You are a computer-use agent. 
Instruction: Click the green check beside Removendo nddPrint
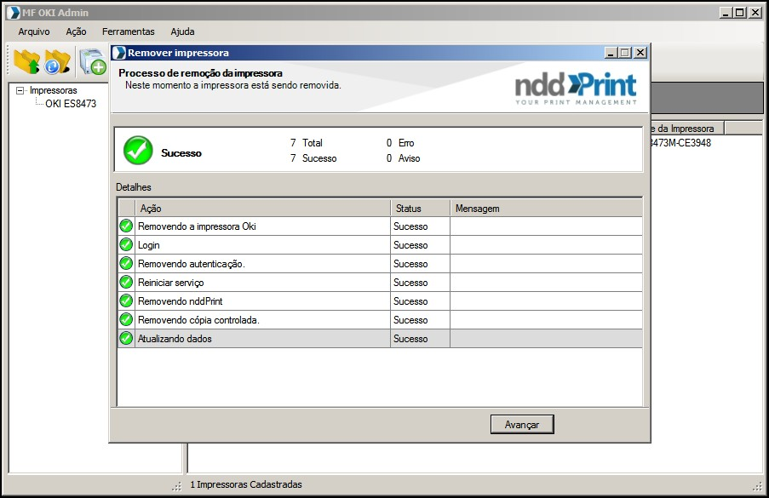click(x=126, y=301)
